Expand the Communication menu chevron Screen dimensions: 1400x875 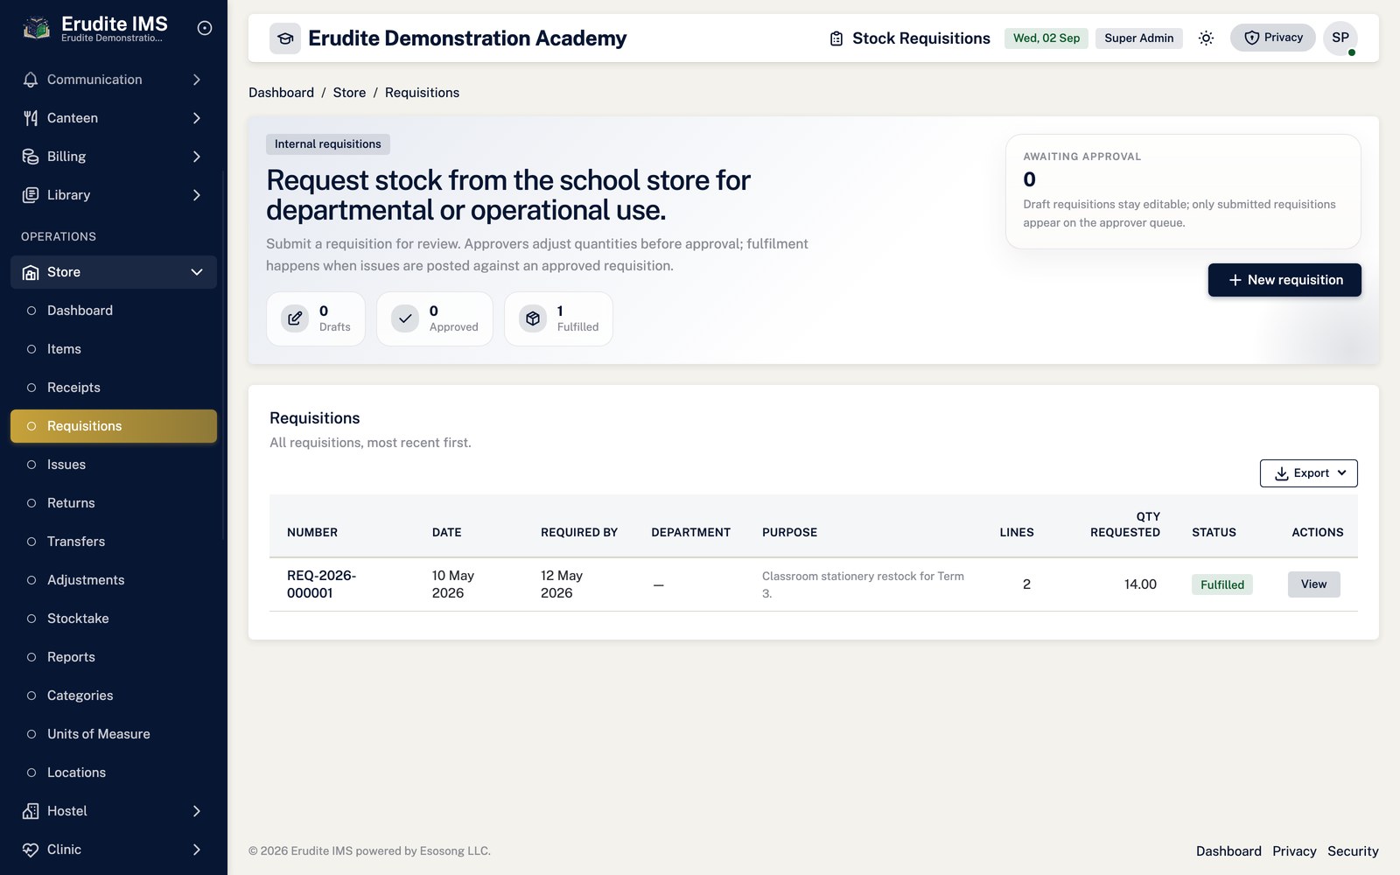click(x=197, y=80)
